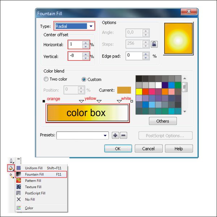Screen dimensions: 217x217
Task: Choose PostScript Fill menu entry
Action: [41, 193]
